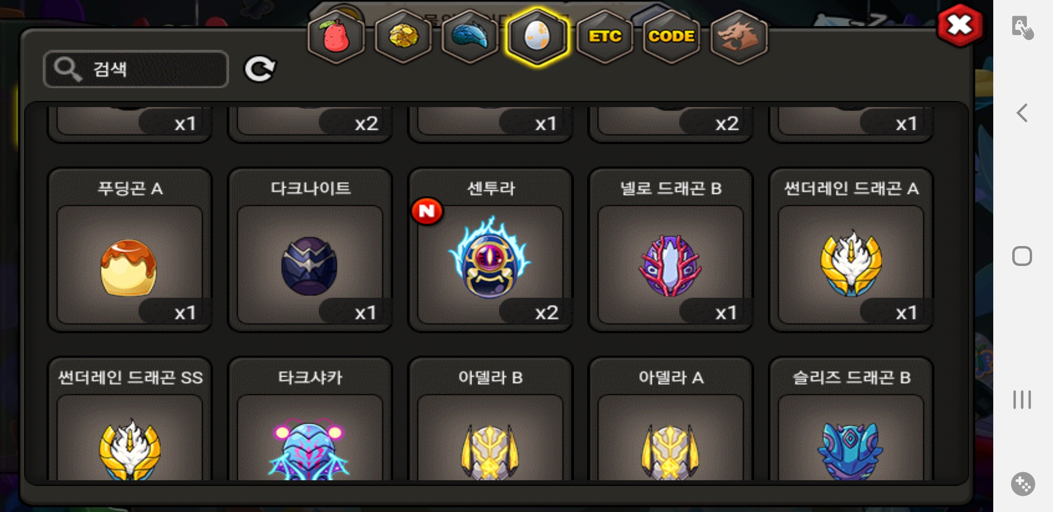Select the 타크샤카 glowing egg
Image resolution: width=1053 pixels, height=512 pixels.
pos(310,419)
